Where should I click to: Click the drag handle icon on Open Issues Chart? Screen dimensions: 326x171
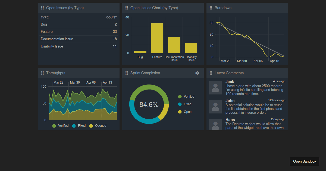(x=127, y=8)
